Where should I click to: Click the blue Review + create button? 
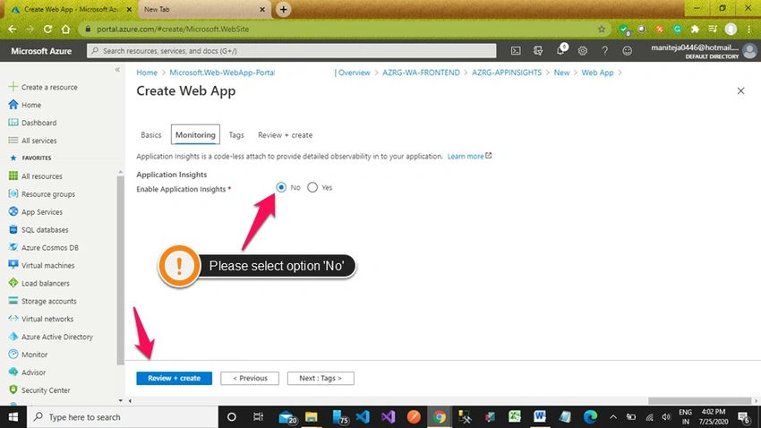(x=175, y=378)
